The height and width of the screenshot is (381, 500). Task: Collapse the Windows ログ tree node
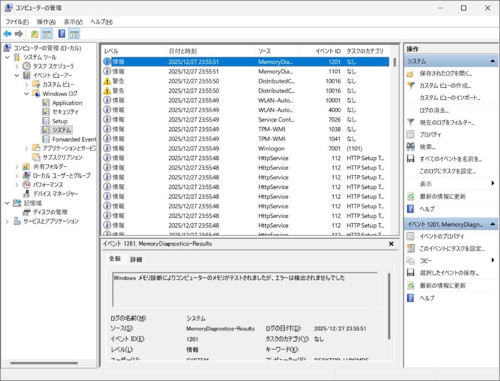pos(26,93)
